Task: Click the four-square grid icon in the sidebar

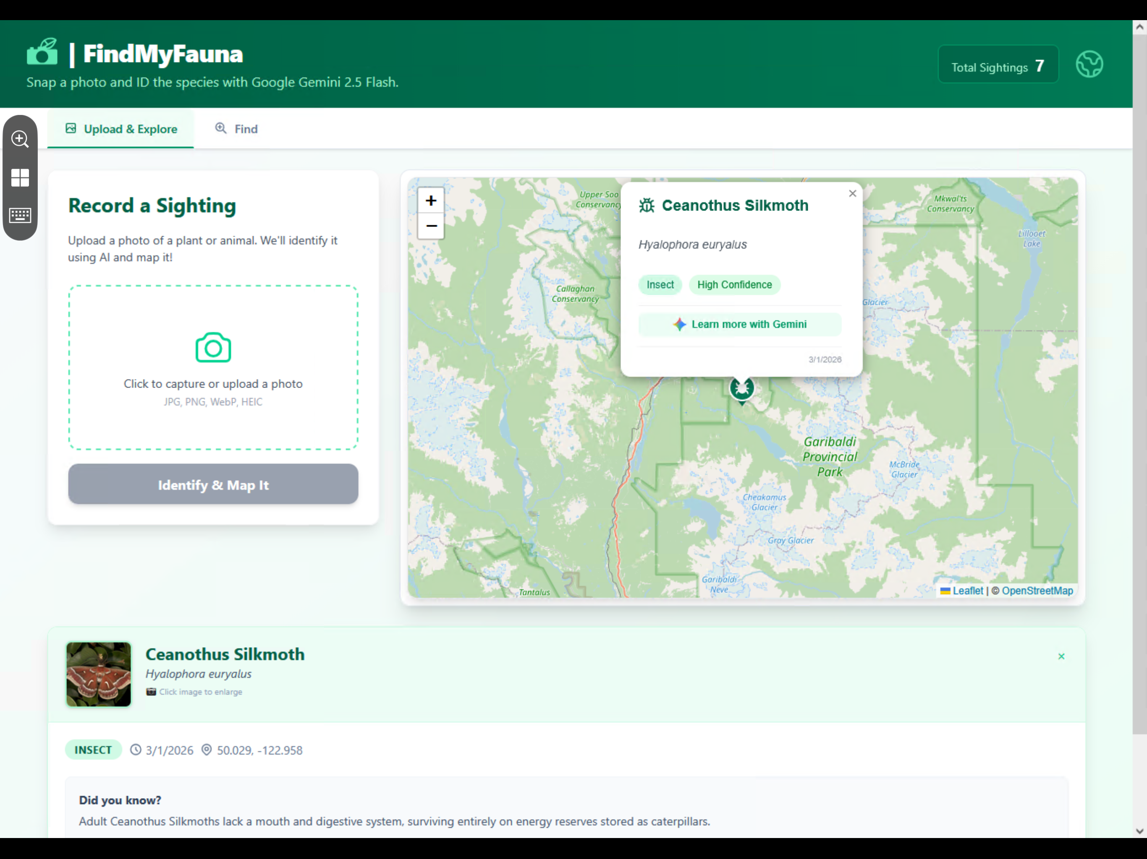Action: (20, 178)
